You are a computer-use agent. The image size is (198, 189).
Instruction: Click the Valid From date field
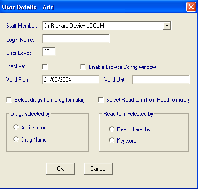(70, 80)
